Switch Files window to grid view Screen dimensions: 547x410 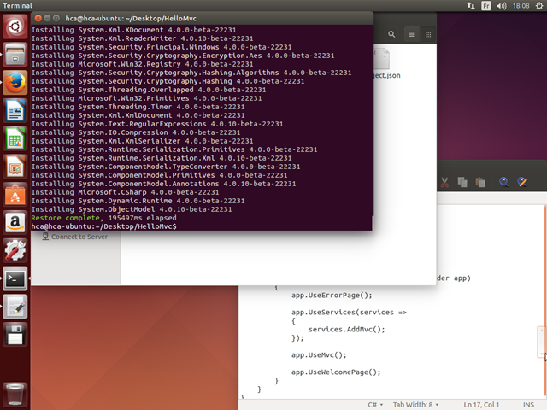pyautogui.click(x=428, y=34)
